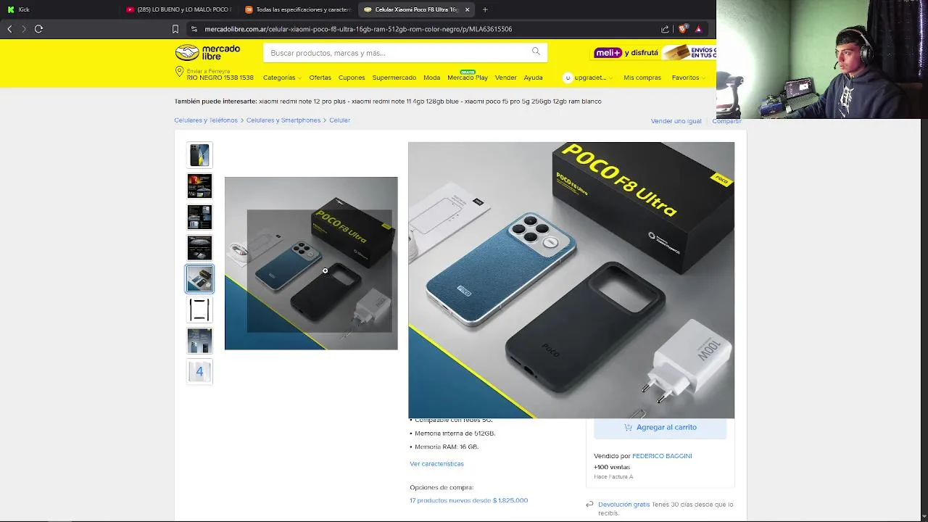Open Supermercado menu item
The width and height of the screenshot is (928, 522).
click(394, 78)
